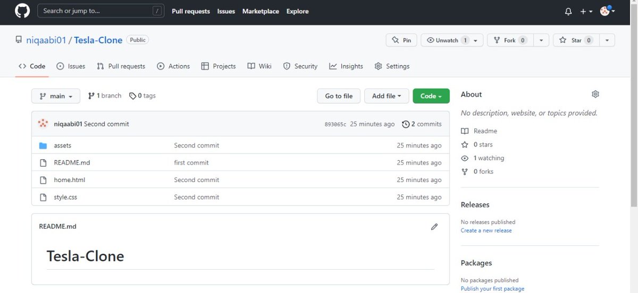Image resolution: width=638 pixels, height=293 pixels.
Task: Go to Explore
Action: (x=297, y=11)
